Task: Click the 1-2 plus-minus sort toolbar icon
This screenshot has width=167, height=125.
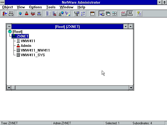Action: click(x=83, y=14)
